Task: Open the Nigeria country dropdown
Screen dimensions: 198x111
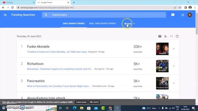Action: [129, 23]
